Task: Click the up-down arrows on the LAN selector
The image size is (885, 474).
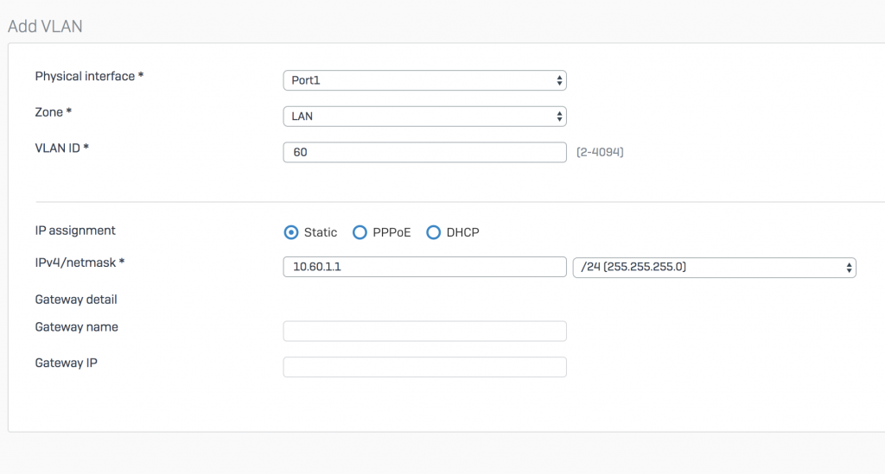Action: [x=559, y=117]
